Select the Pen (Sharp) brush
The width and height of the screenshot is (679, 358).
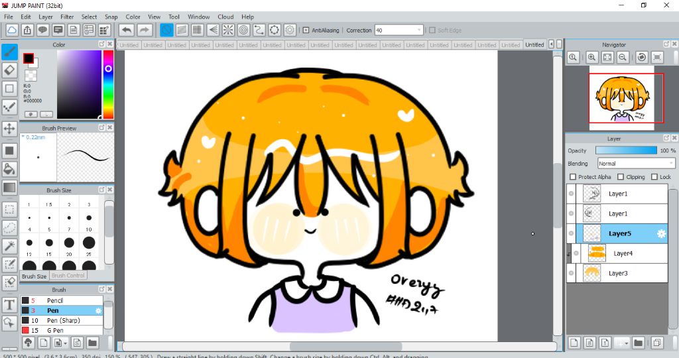click(62, 320)
